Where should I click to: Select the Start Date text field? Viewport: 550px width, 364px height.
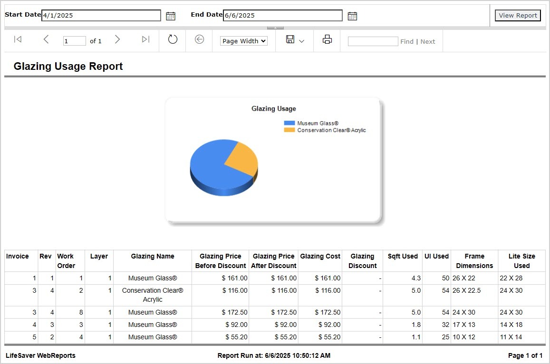click(x=100, y=15)
